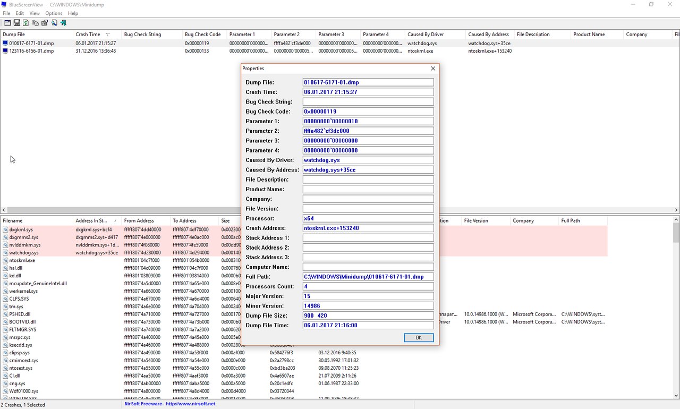Click the file icon beside nvlddmkm.sys
The width and height of the screenshot is (680, 409).
pos(5,245)
